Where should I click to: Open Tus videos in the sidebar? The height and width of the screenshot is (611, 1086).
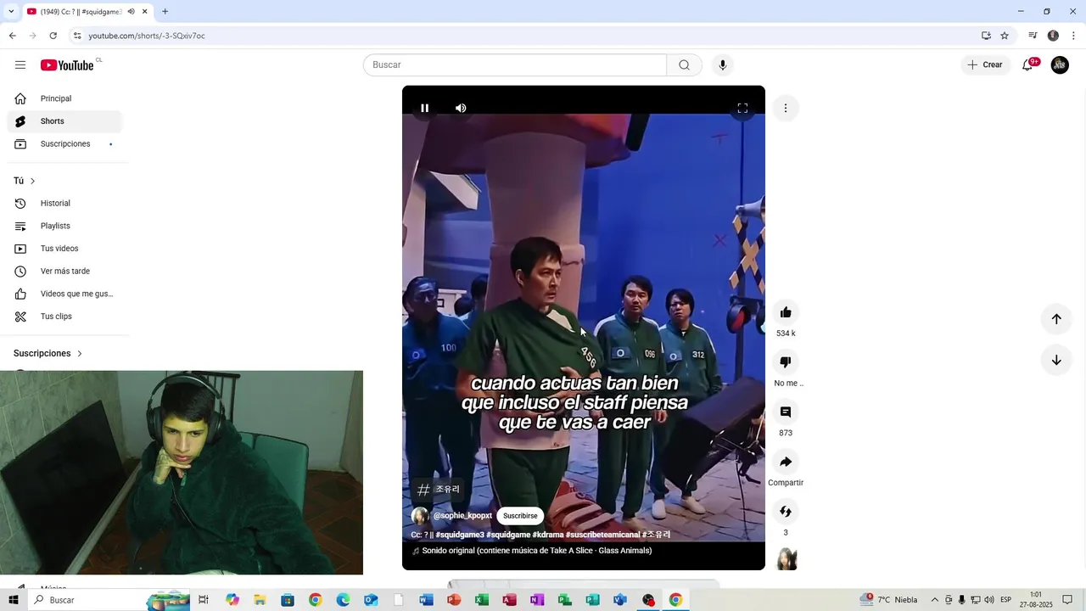(64, 249)
